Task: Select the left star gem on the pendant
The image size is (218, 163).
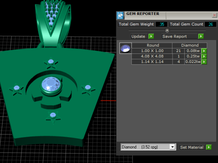Action: (x=16, y=88)
